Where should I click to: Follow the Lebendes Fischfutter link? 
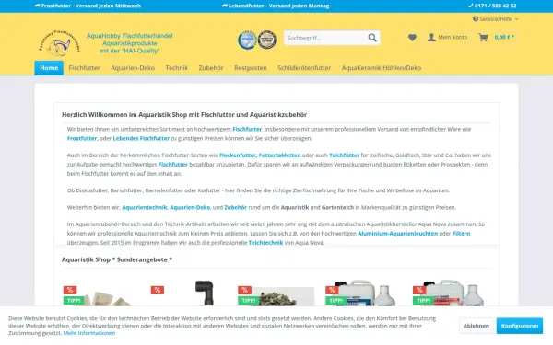coord(141,138)
